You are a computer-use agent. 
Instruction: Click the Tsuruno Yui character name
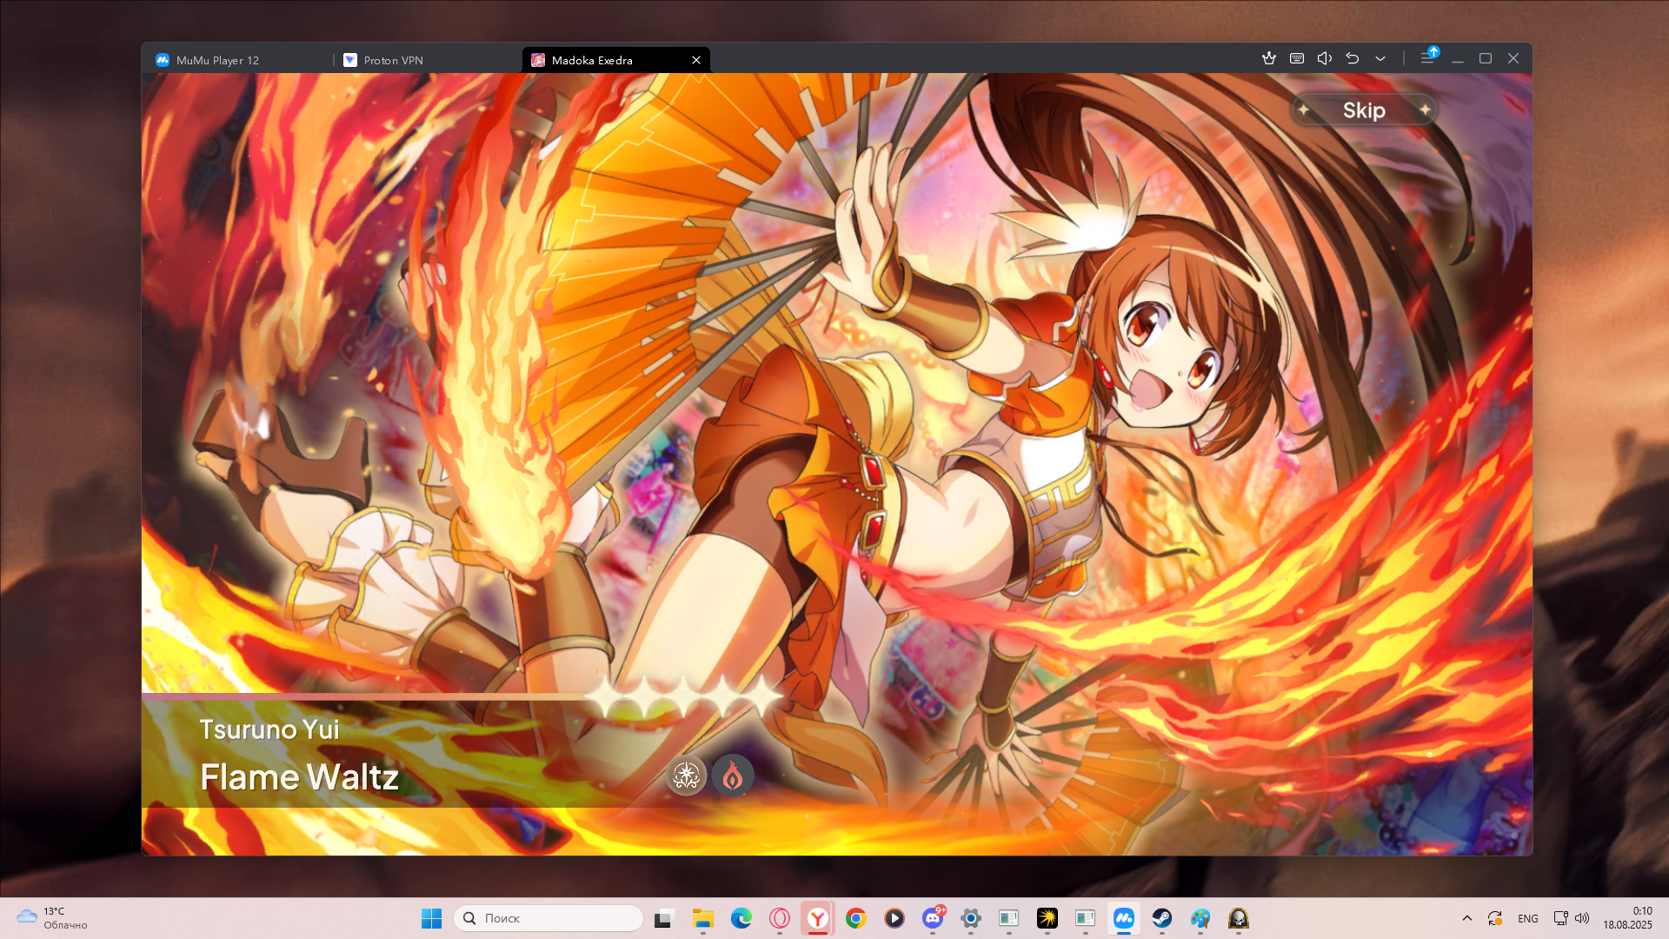pos(269,729)
